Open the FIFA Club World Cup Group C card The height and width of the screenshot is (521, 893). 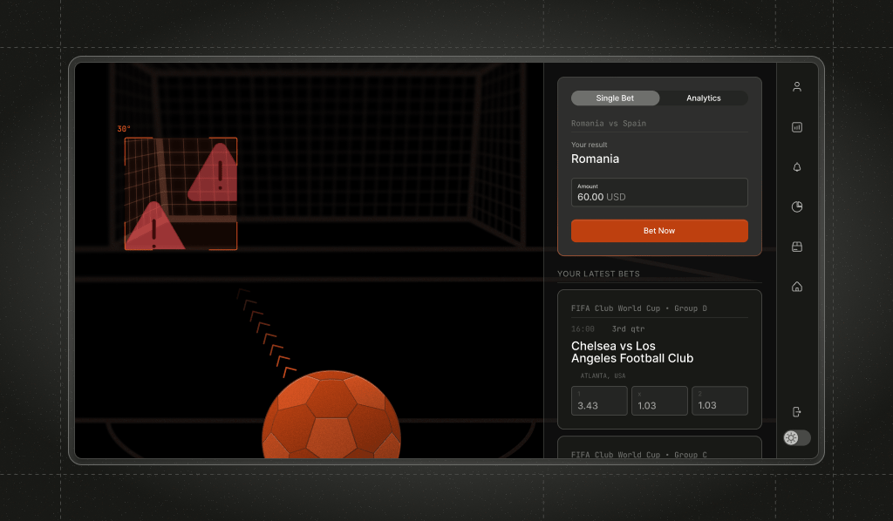click(x=658, y=450)
